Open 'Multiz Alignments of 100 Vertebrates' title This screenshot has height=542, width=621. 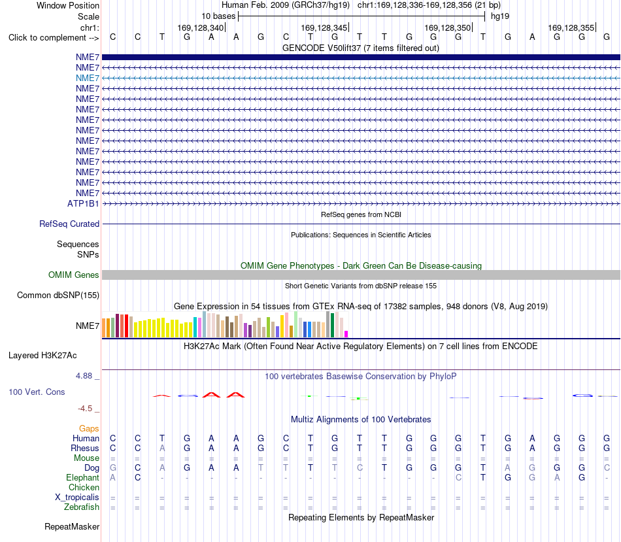(361, 420)
